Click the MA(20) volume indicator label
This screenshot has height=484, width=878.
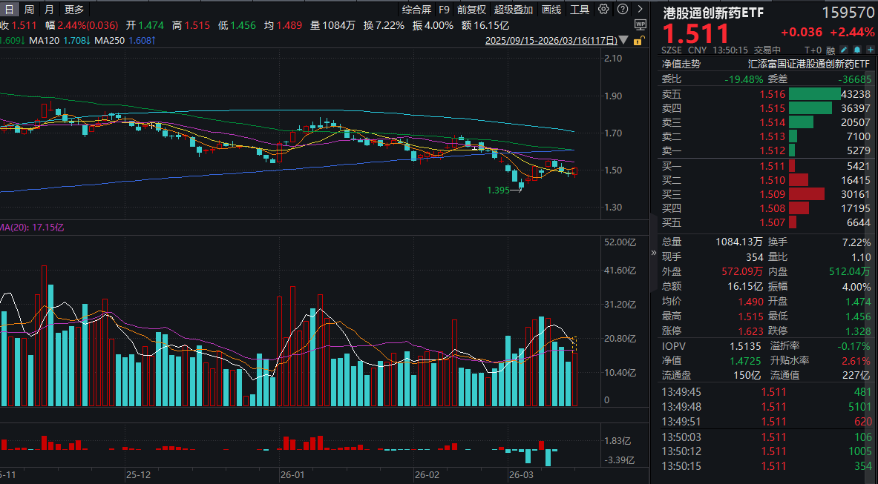click(x=32, y=227)
